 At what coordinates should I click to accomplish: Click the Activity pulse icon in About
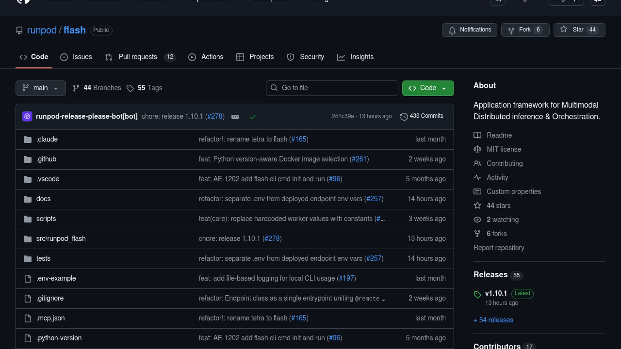(477, 177)
